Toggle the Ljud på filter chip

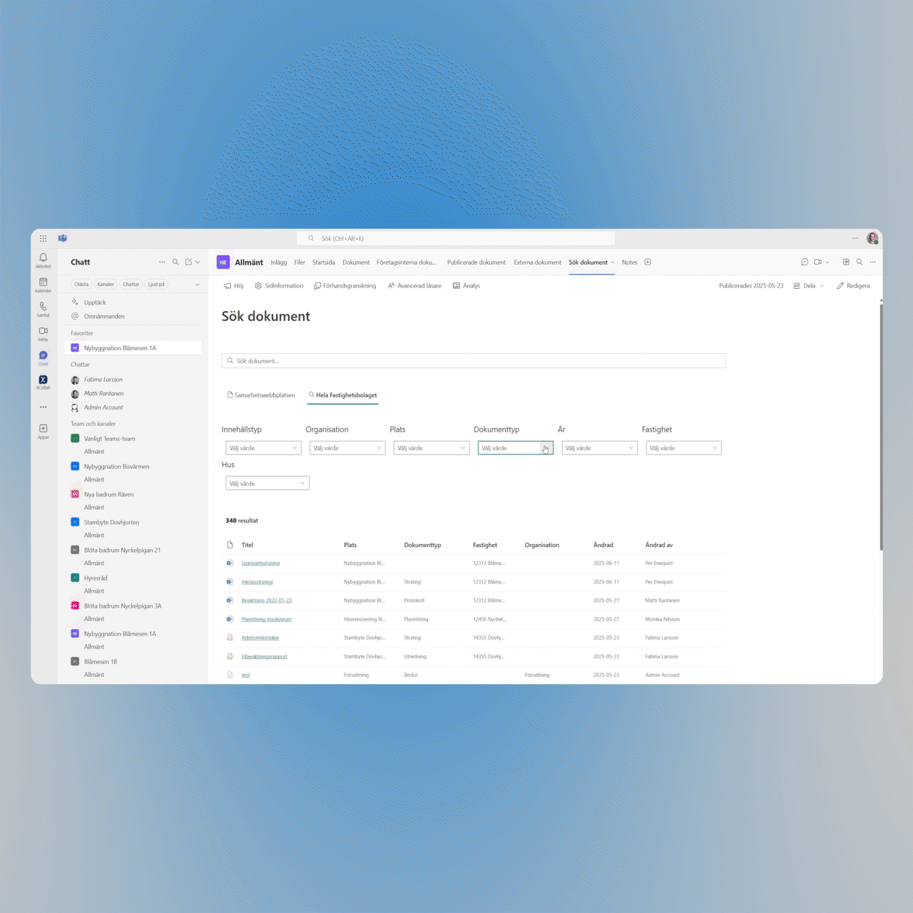pyautogui.click(x=156, y=285)
